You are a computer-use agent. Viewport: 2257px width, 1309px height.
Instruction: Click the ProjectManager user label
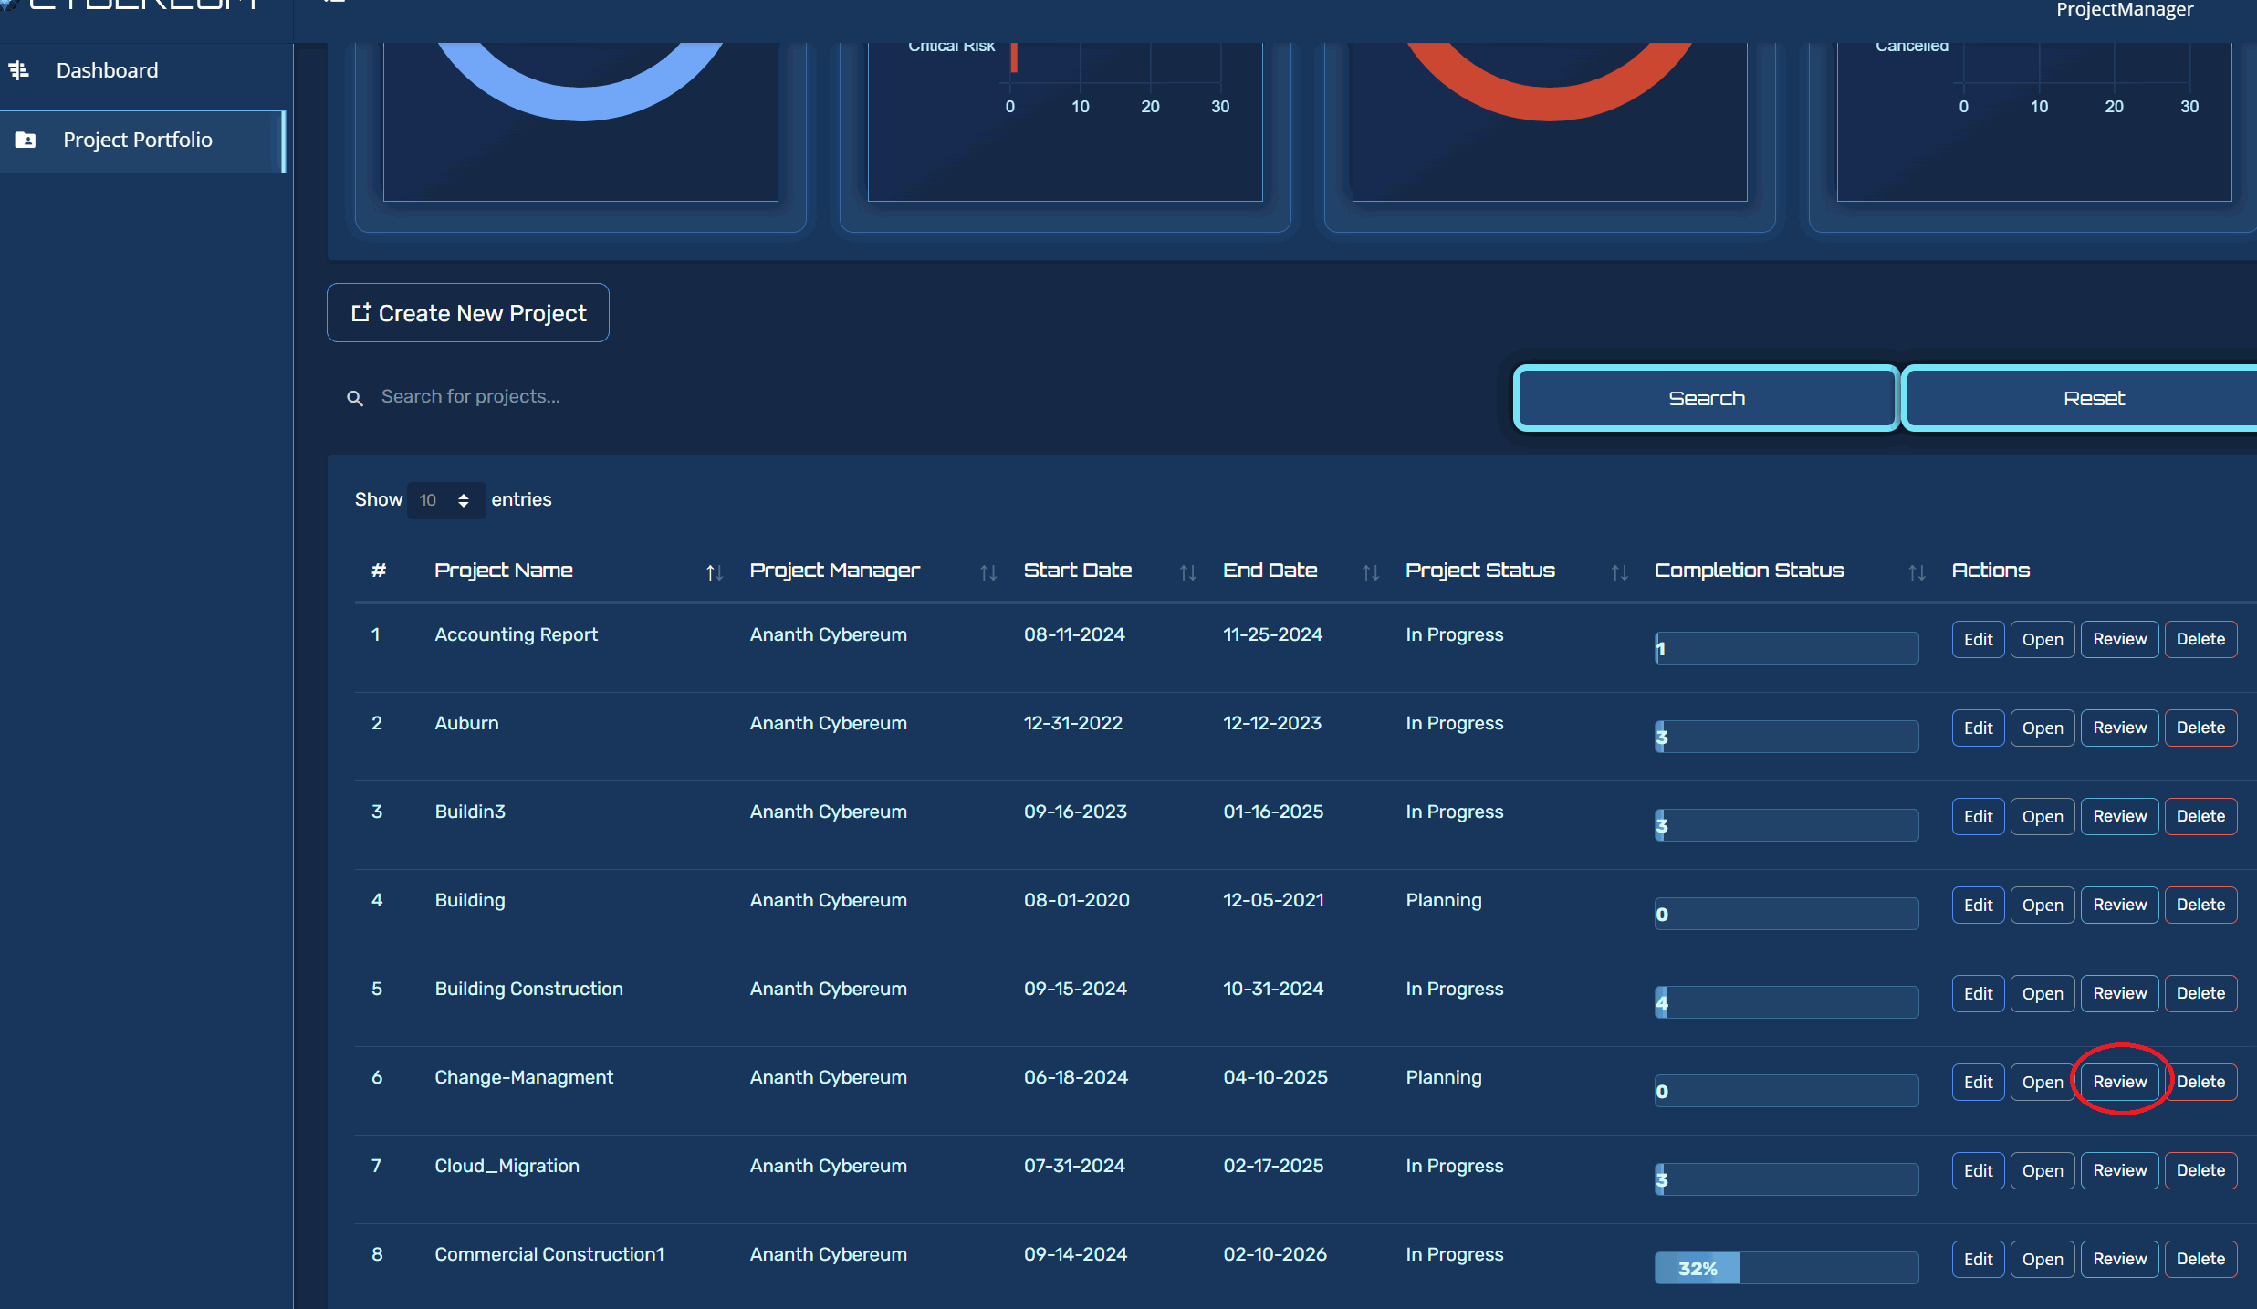[2125, 10]
